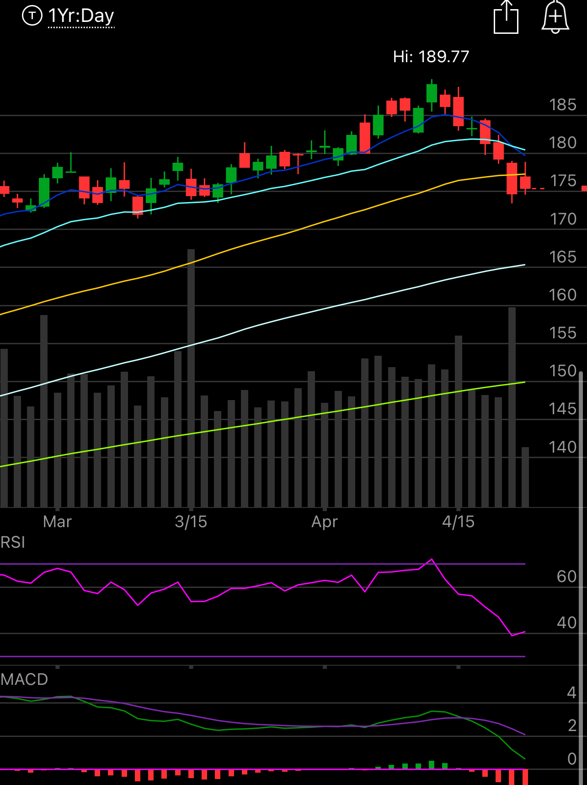Share the chart using the share icon
This screenshot has height=785, width=587.
coord(506,17)
